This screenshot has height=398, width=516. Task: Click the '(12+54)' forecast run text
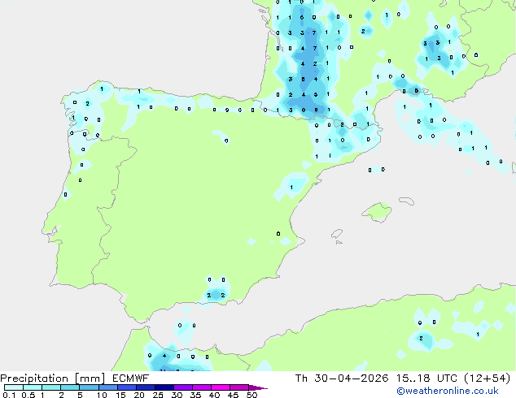point(487,379)
